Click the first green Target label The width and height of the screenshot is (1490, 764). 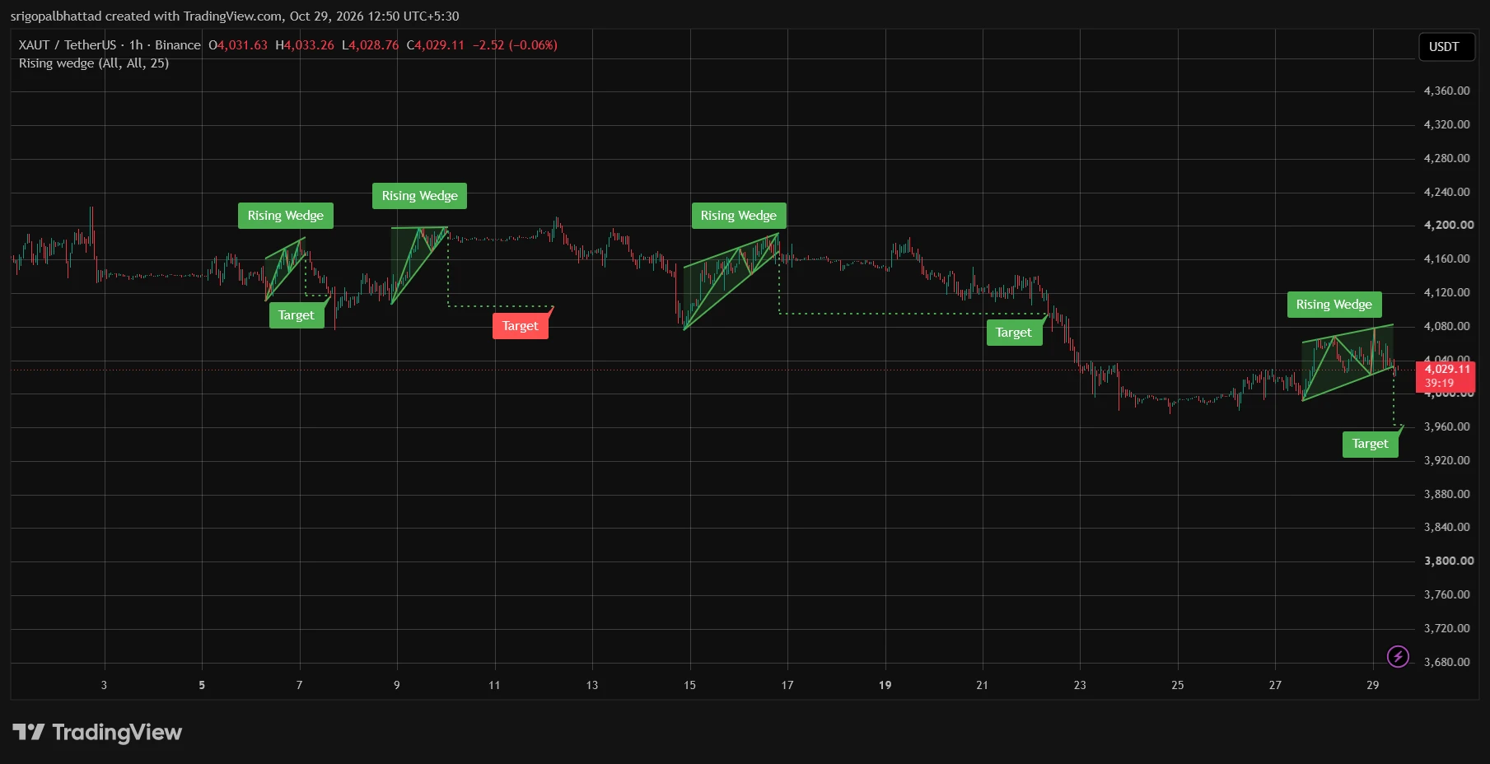tap(297, 315)
